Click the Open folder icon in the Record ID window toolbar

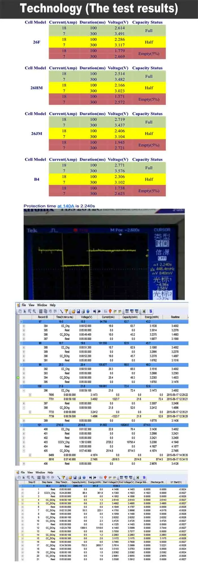pyautogui.click(x=73, y=311)
